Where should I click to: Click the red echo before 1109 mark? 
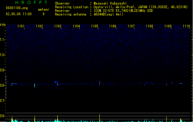pyautogui.click(x=166, y=84)
